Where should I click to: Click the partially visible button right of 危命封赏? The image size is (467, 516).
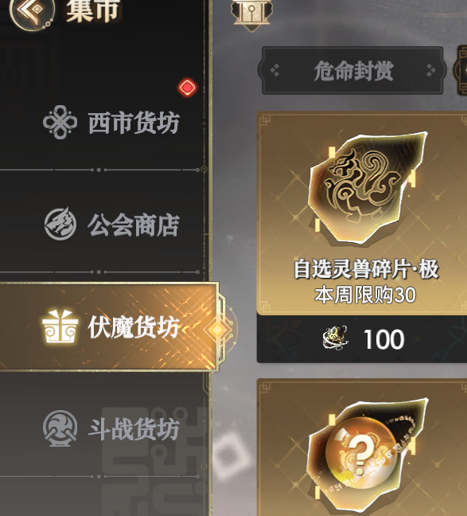(x=460, y=70)
